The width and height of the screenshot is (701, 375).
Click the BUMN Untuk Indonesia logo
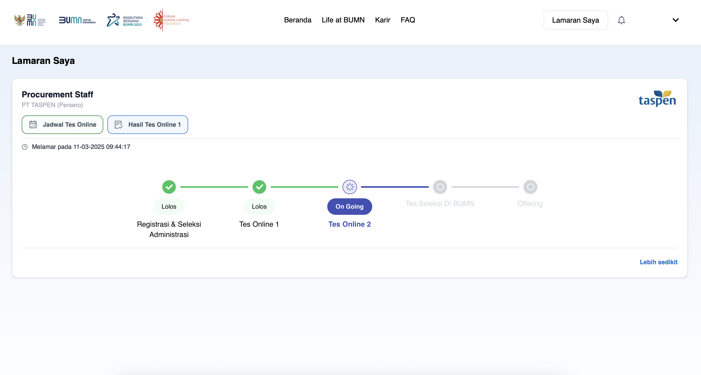point(77,20)
